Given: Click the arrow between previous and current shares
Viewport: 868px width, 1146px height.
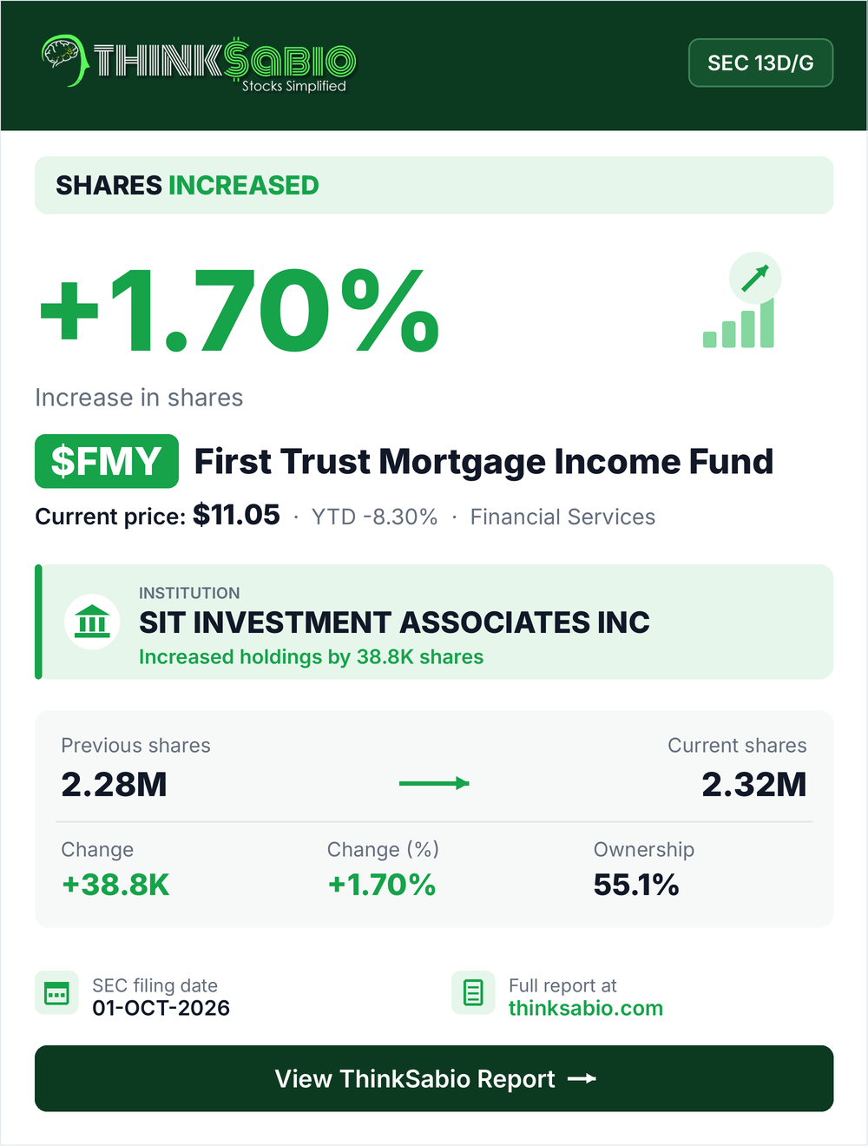Looking at the screenshot, I should [x=434, y=783].
